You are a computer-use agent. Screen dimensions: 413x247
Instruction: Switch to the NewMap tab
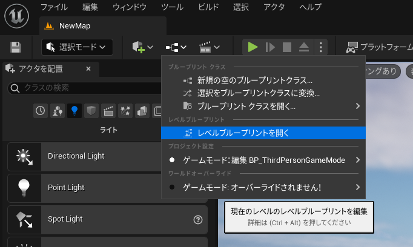tap(103, 26)
